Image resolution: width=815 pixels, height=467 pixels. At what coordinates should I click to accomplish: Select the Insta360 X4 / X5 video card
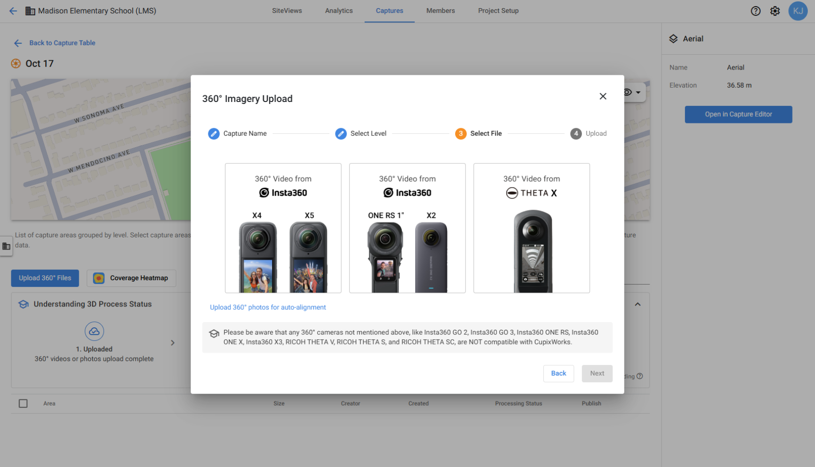pyautogui.click(x=283, y=228)
